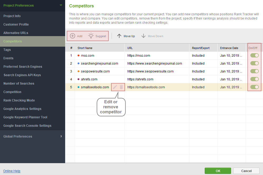Go to Number of Searches settings

coord(32,84)
